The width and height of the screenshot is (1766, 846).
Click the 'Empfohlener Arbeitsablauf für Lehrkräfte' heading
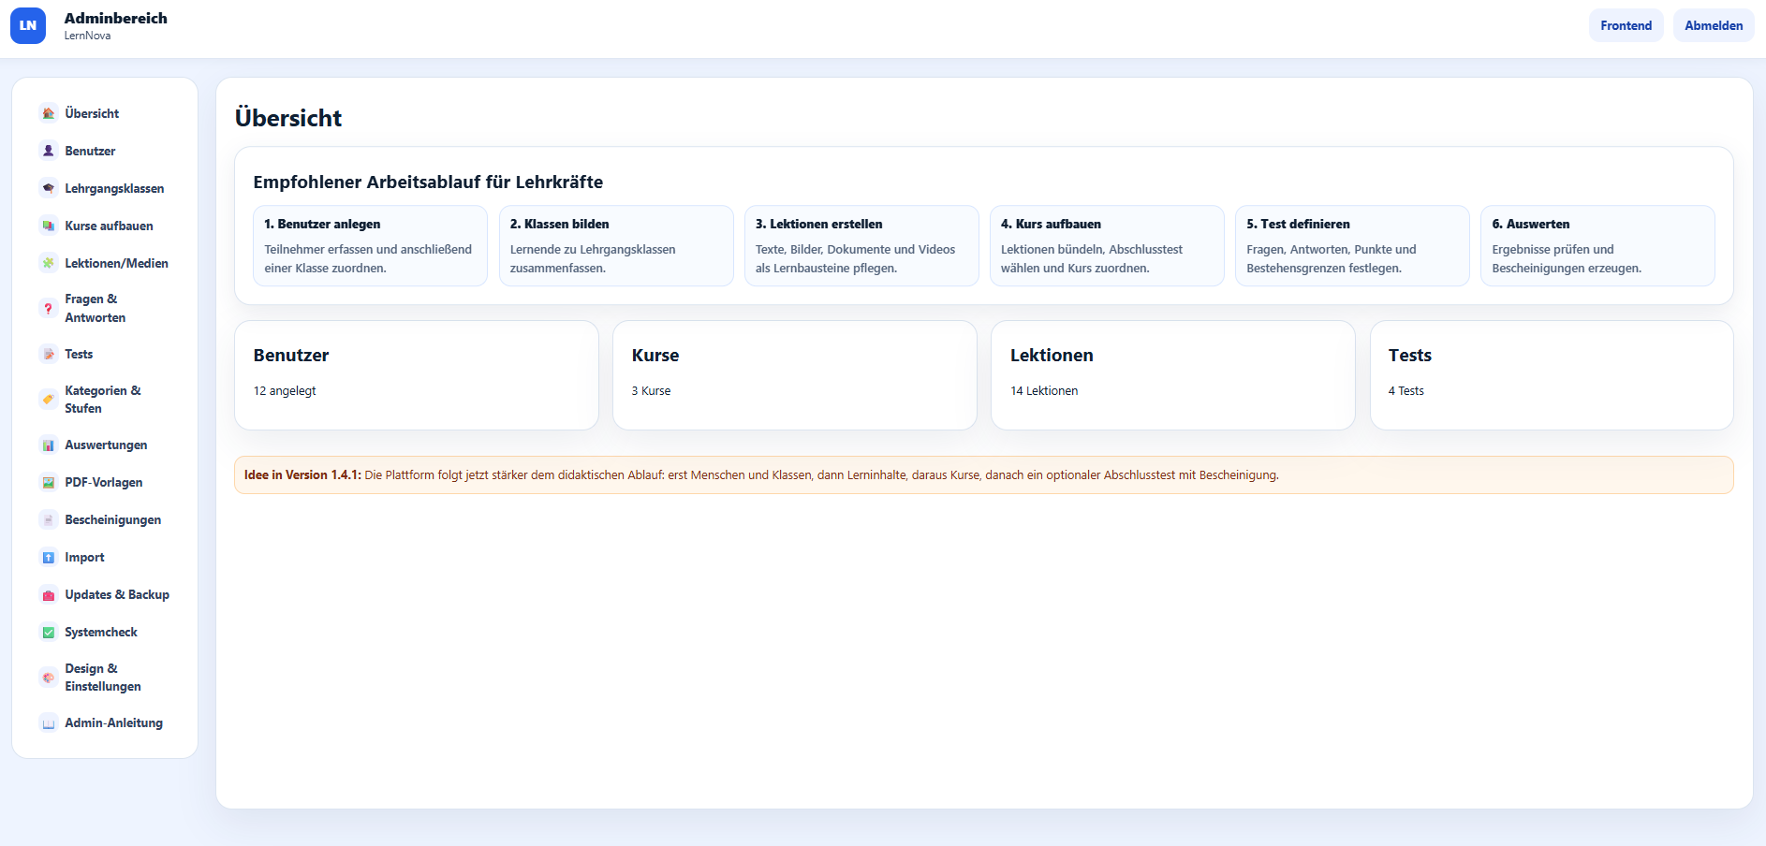(x=428, y=182)
